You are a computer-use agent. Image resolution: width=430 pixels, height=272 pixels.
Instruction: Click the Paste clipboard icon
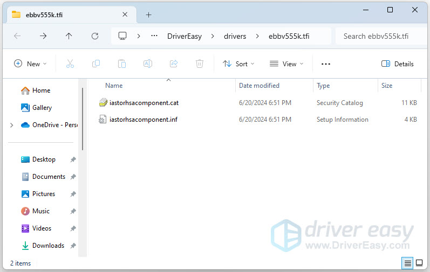pyautogui.click(x=122, y=64)
